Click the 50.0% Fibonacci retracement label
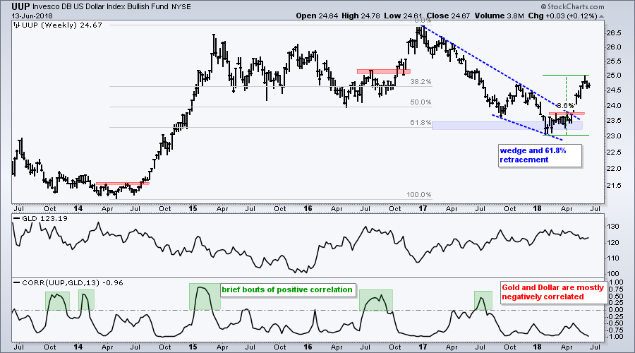This screenshot has width=635, height=353. (x=421, y=102)
